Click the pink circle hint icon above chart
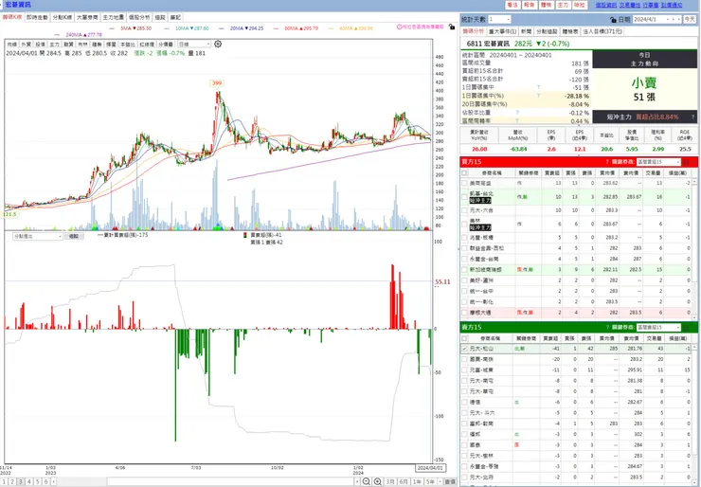This screenshot has height=487, width=701. tap(399, 27)
